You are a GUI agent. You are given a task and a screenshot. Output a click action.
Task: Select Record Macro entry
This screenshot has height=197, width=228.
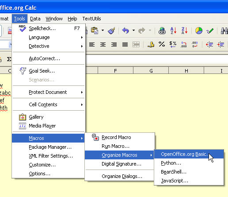coord(120,137)
